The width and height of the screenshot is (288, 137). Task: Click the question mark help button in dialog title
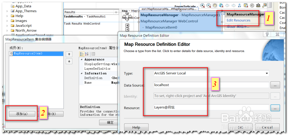click(x=267, y=34)
